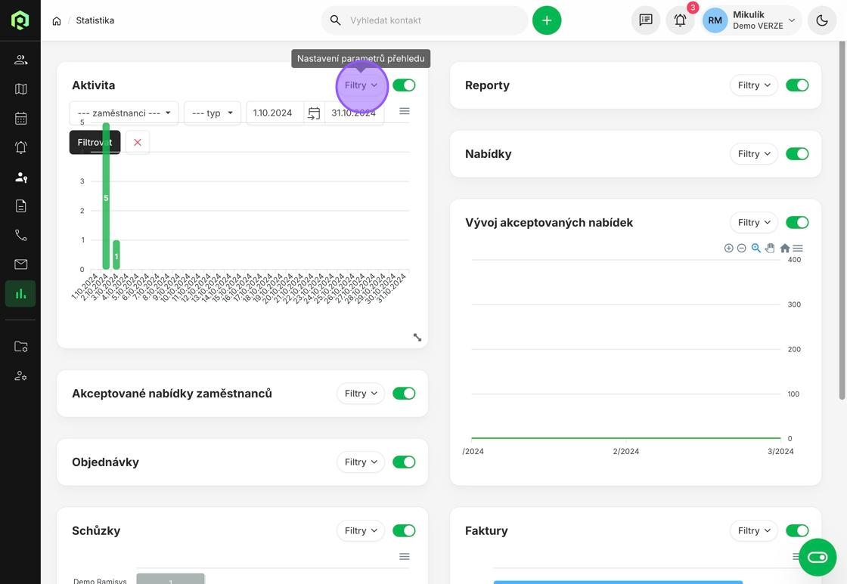This screenshot has width=847, height=584.
Task: Click the floating green toggle button
Action: (x=818, y=557)
